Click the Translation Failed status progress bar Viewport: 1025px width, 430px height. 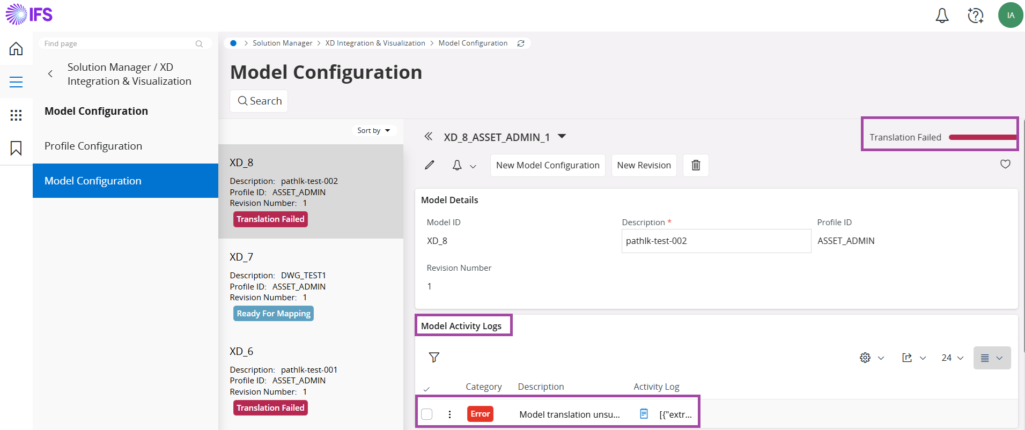click(x=982, y=137)
